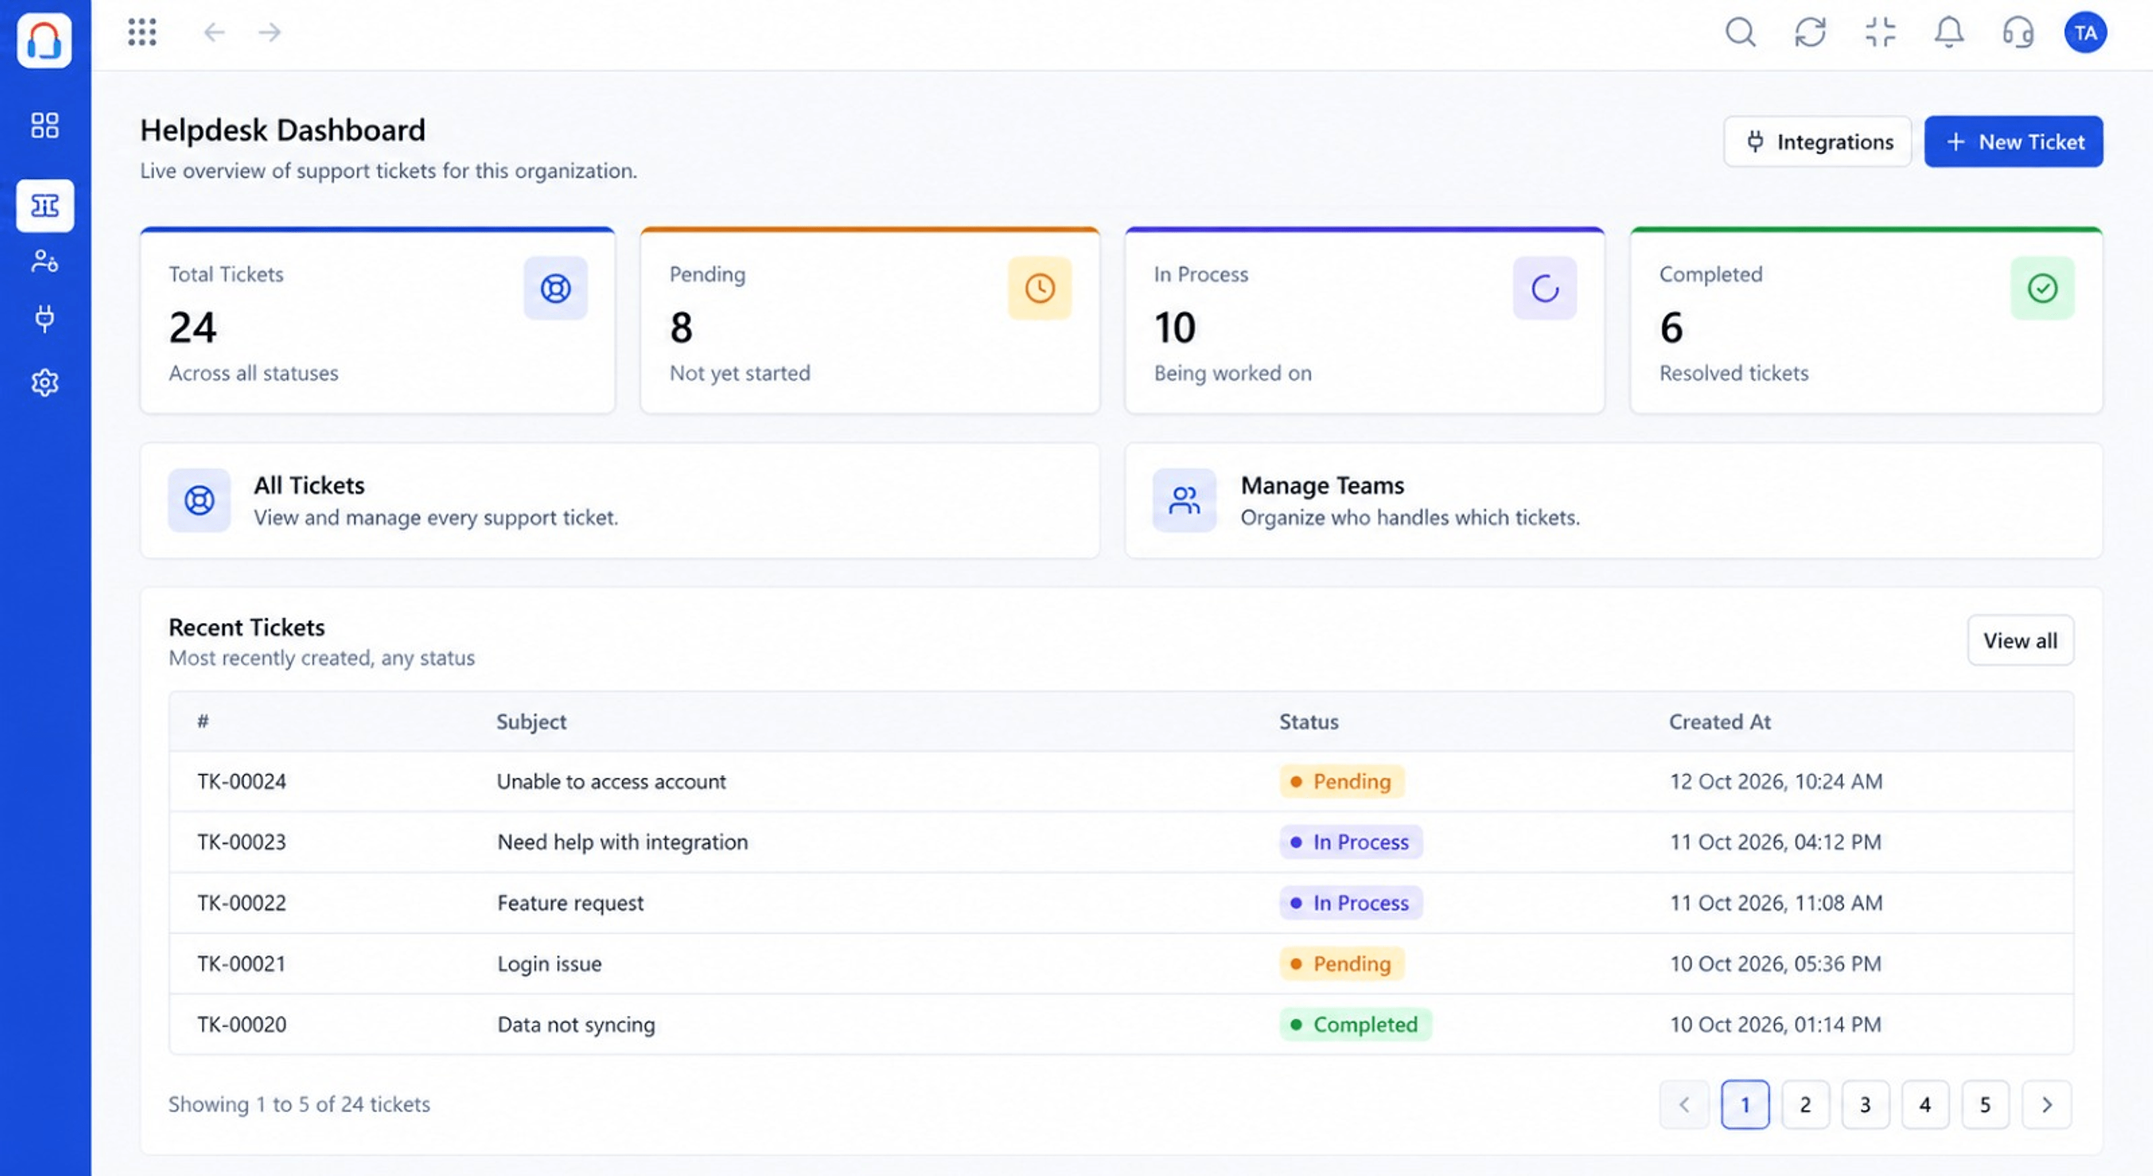
Task: Click the Pending badge for TK-00024
Action: tap(1342, 782)
